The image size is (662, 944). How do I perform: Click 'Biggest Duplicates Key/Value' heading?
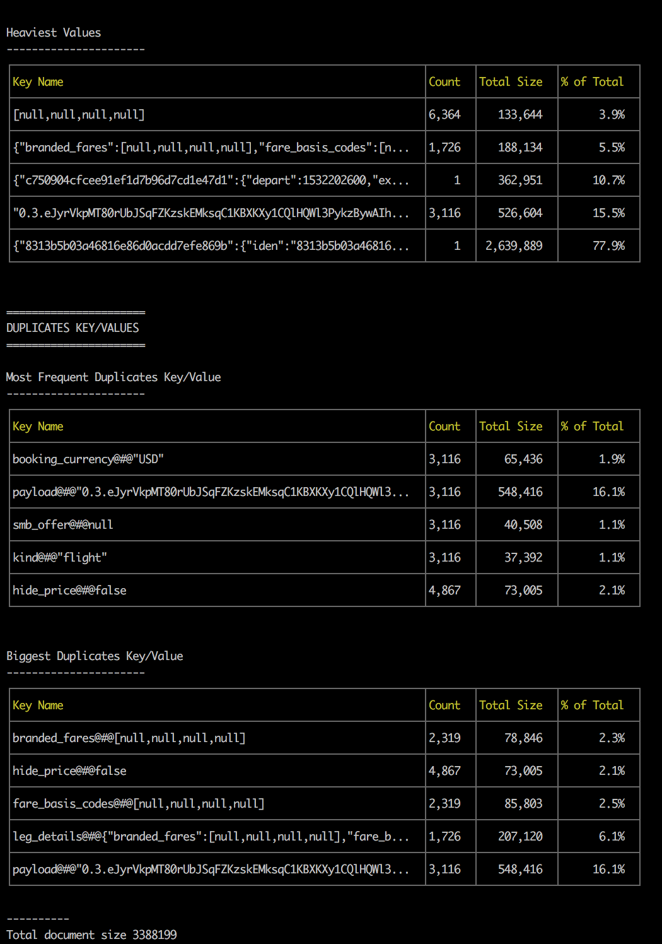95,656
